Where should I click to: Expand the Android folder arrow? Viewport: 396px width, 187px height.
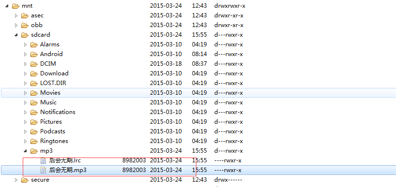coord(25,54)
